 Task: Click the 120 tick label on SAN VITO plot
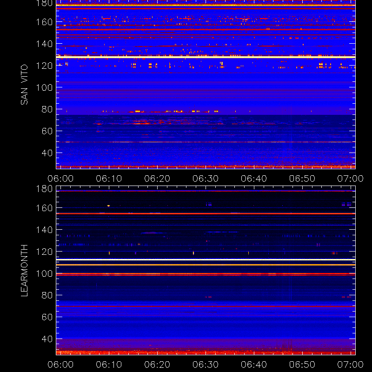tap(44, 66)
